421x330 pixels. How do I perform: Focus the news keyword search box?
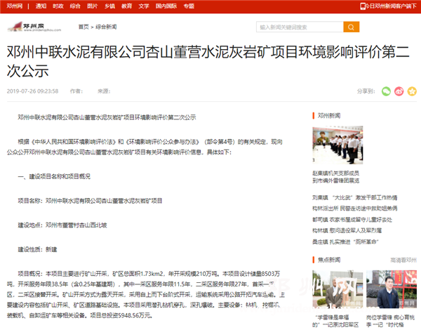click(x=300, y=27)
